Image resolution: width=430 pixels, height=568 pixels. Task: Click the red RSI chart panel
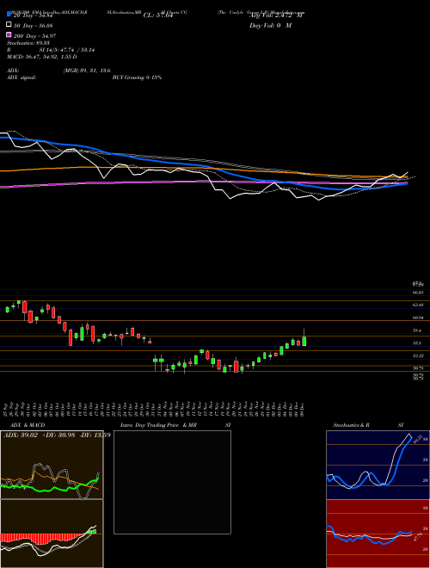378,534
